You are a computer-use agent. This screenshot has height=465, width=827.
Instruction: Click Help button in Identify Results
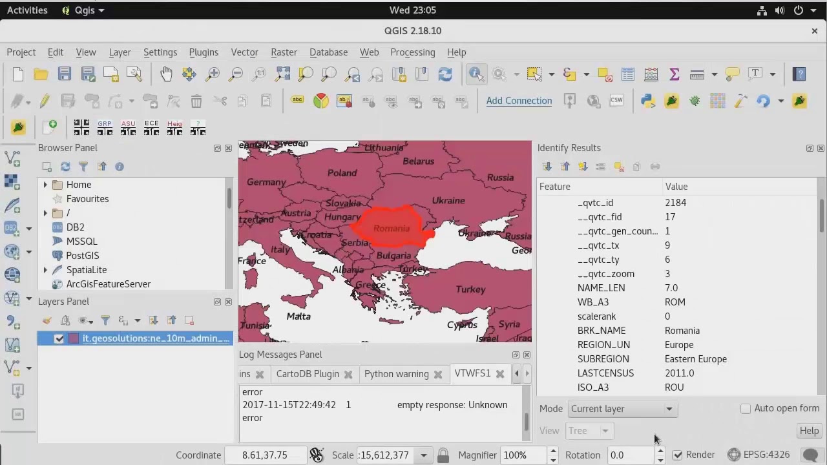[x=809, y=431]
